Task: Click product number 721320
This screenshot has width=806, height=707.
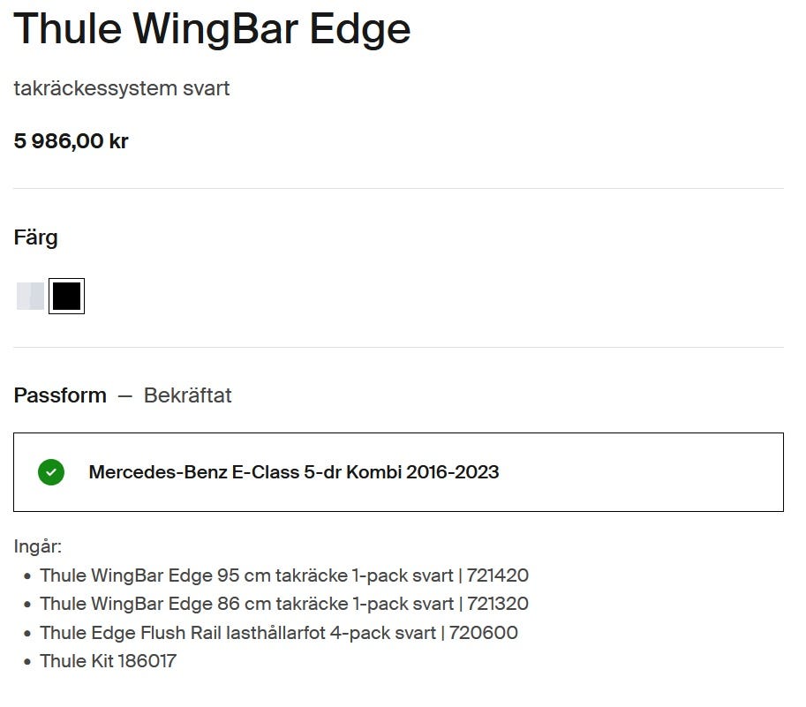Action: 497,604
